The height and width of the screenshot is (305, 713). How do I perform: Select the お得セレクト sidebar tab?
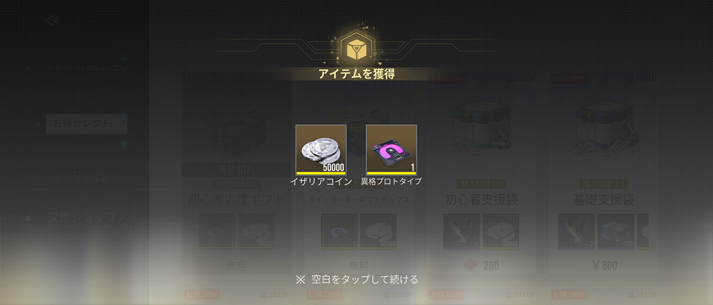click(x=86, y=124)
